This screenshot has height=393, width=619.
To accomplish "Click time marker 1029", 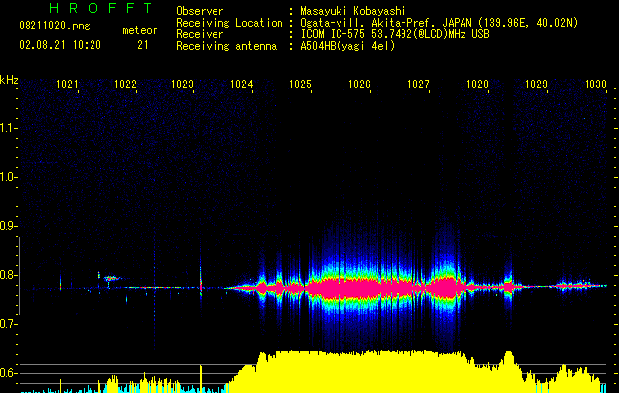I will click(x=537, y=84).
